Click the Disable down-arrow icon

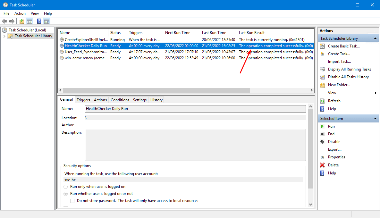(322, 142)
